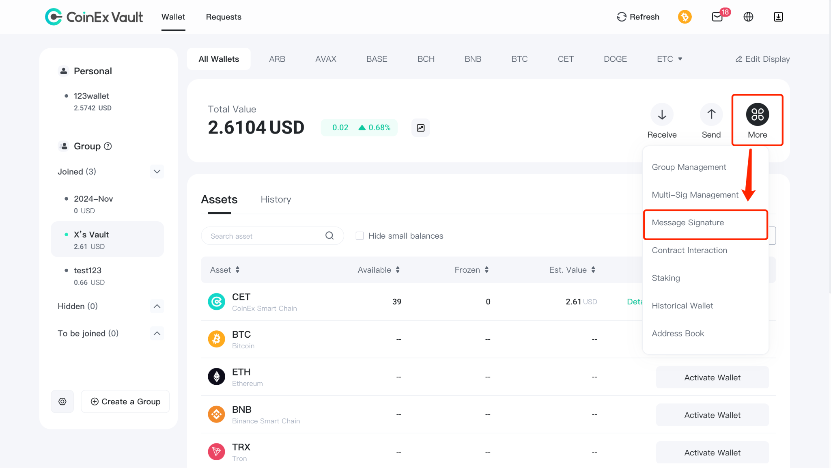Collapse the Joined (3) groups list

point(157,172)
